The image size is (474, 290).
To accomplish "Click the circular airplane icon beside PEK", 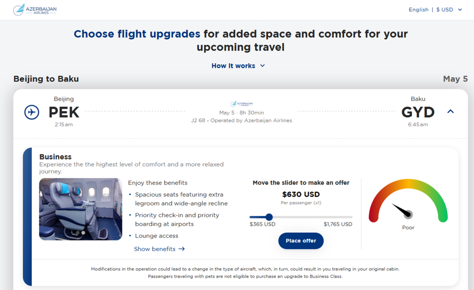I will pos(32,112).
